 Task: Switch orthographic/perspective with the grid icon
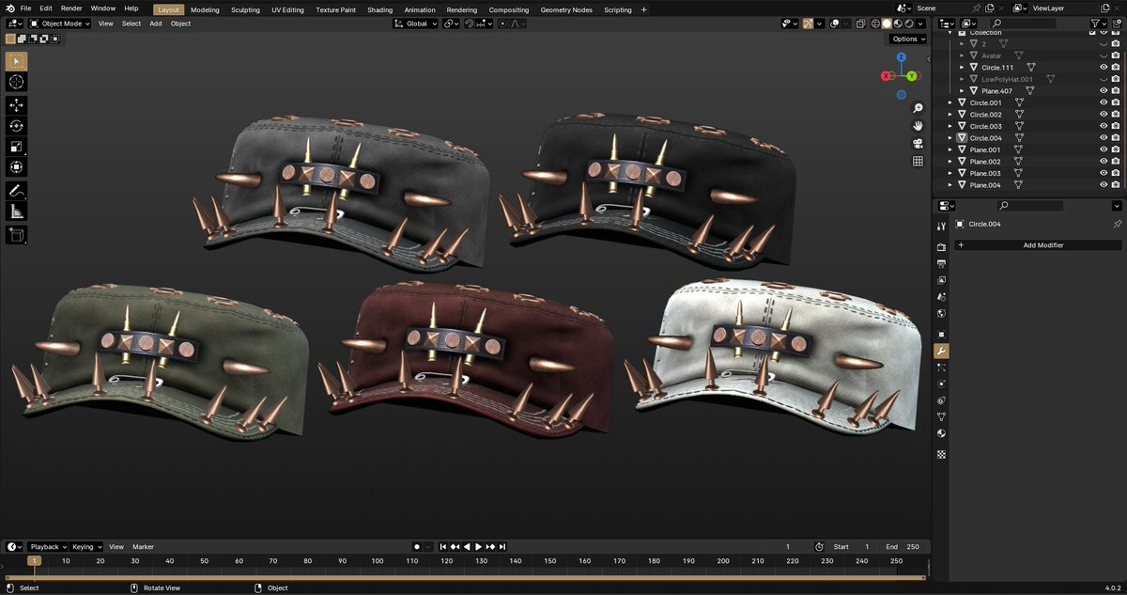(918, 162)
